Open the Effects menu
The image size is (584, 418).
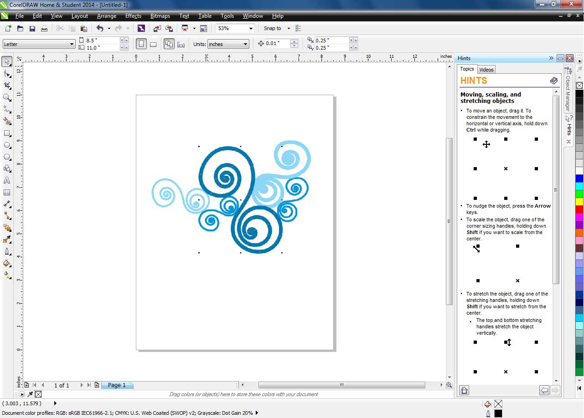(133, 16)
